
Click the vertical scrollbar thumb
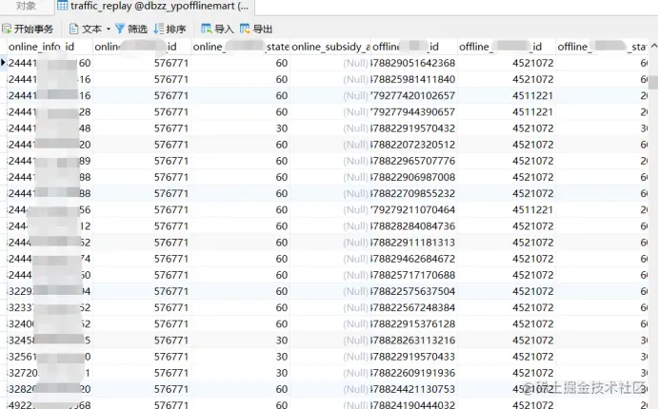(653, 83)
